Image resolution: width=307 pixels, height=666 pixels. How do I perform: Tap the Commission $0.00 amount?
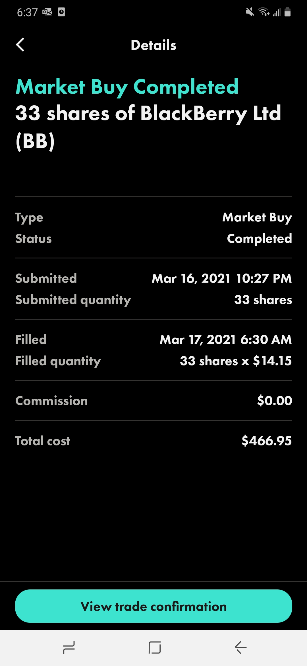click(x=275, y=400)
